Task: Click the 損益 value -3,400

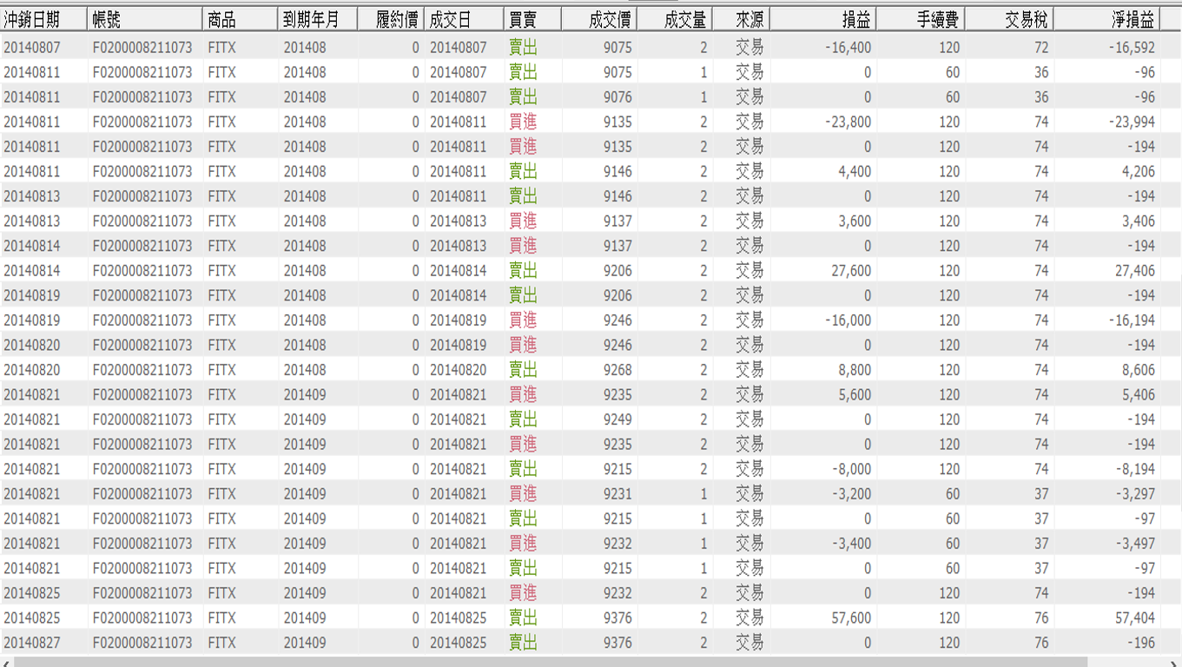Action: click(x=851, y=544)
